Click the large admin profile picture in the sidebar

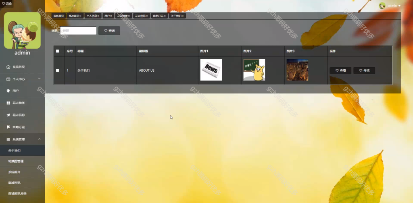coord(23,31)
